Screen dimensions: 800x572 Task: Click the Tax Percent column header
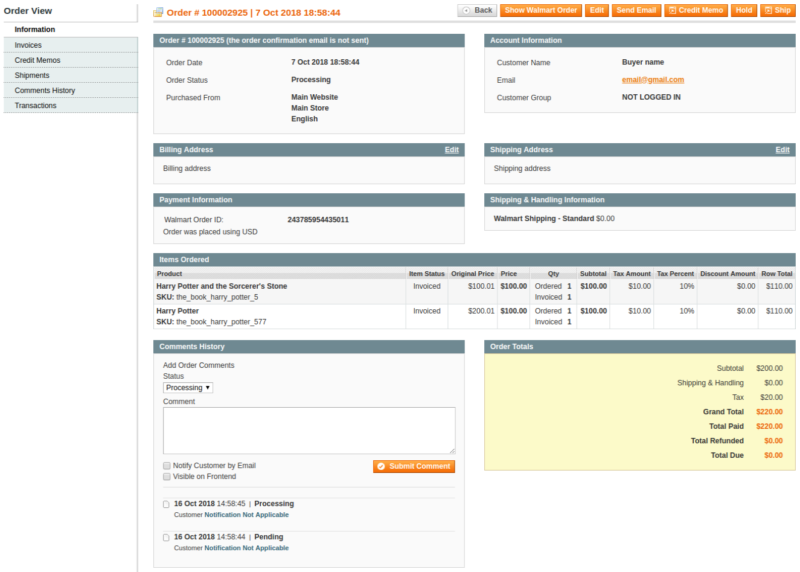[x=676, y=274]
